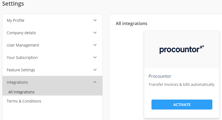Open the Company details section label
222x120 pixels.
tap(21, 33)
